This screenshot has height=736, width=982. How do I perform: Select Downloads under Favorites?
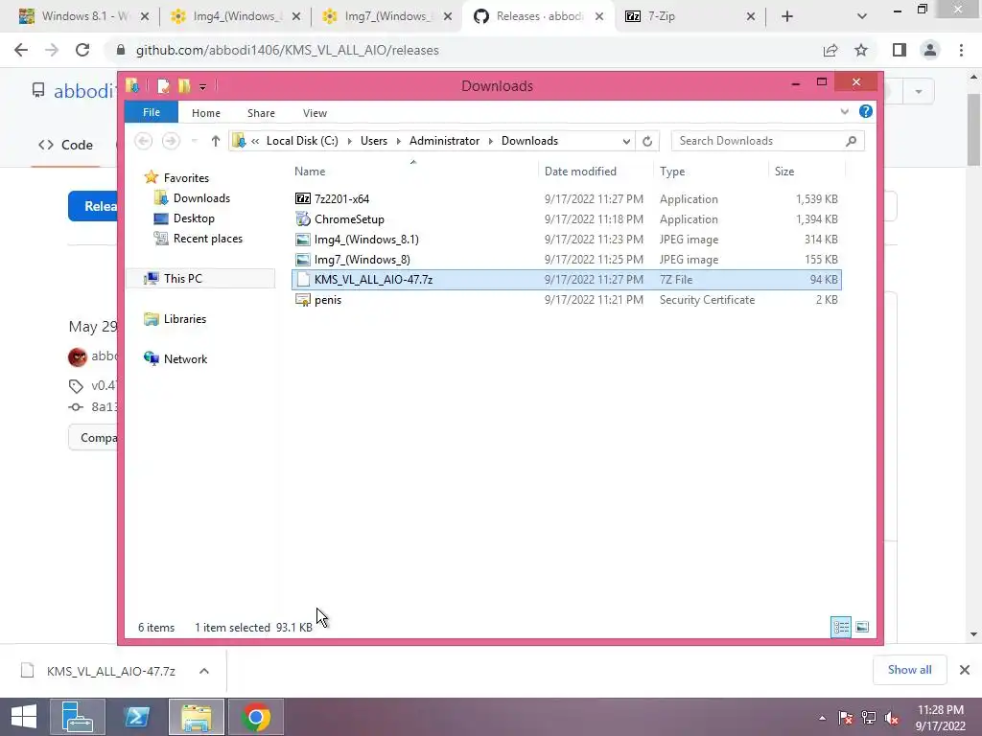[201, 198]
